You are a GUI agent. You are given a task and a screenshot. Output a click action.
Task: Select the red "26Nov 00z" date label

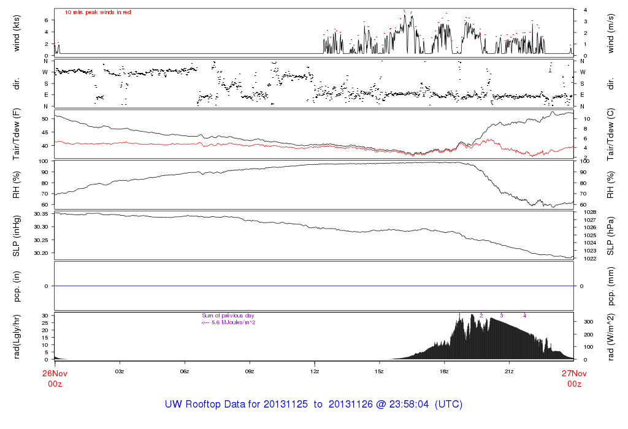(55, 378)
